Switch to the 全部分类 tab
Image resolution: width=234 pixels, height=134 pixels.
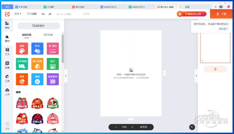coord(26,35)
